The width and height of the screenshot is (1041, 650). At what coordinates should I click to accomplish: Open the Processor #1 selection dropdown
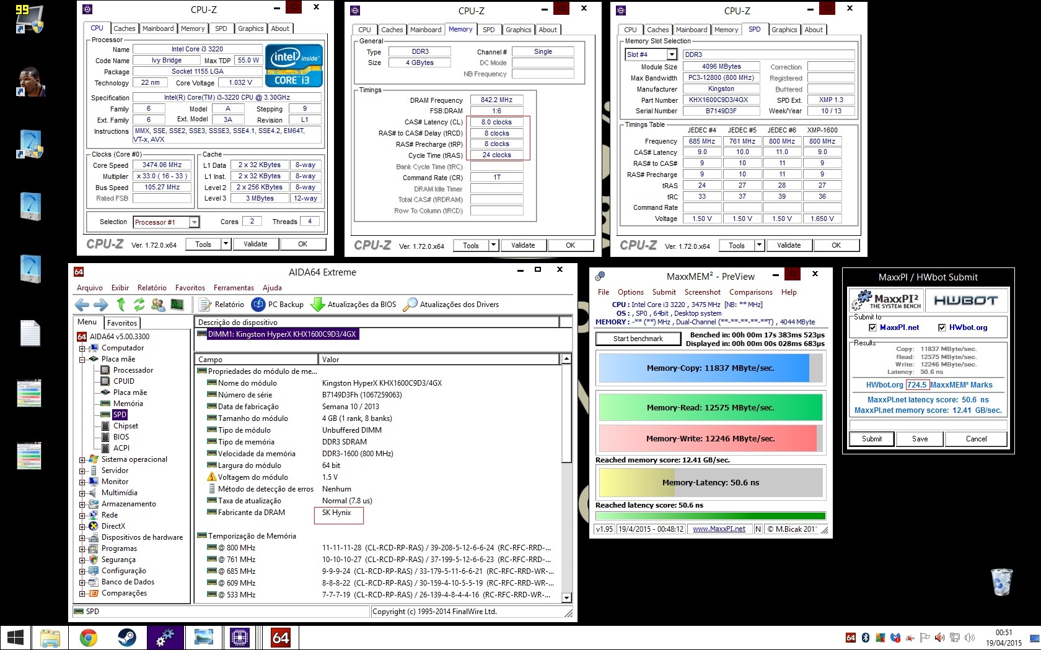[194, 222]
